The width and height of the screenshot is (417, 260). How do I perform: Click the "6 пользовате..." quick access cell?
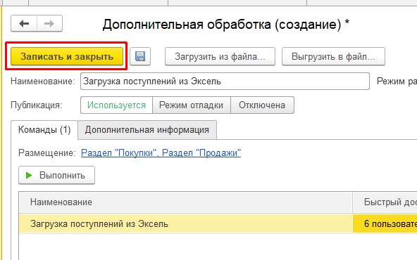pos(385,223)
